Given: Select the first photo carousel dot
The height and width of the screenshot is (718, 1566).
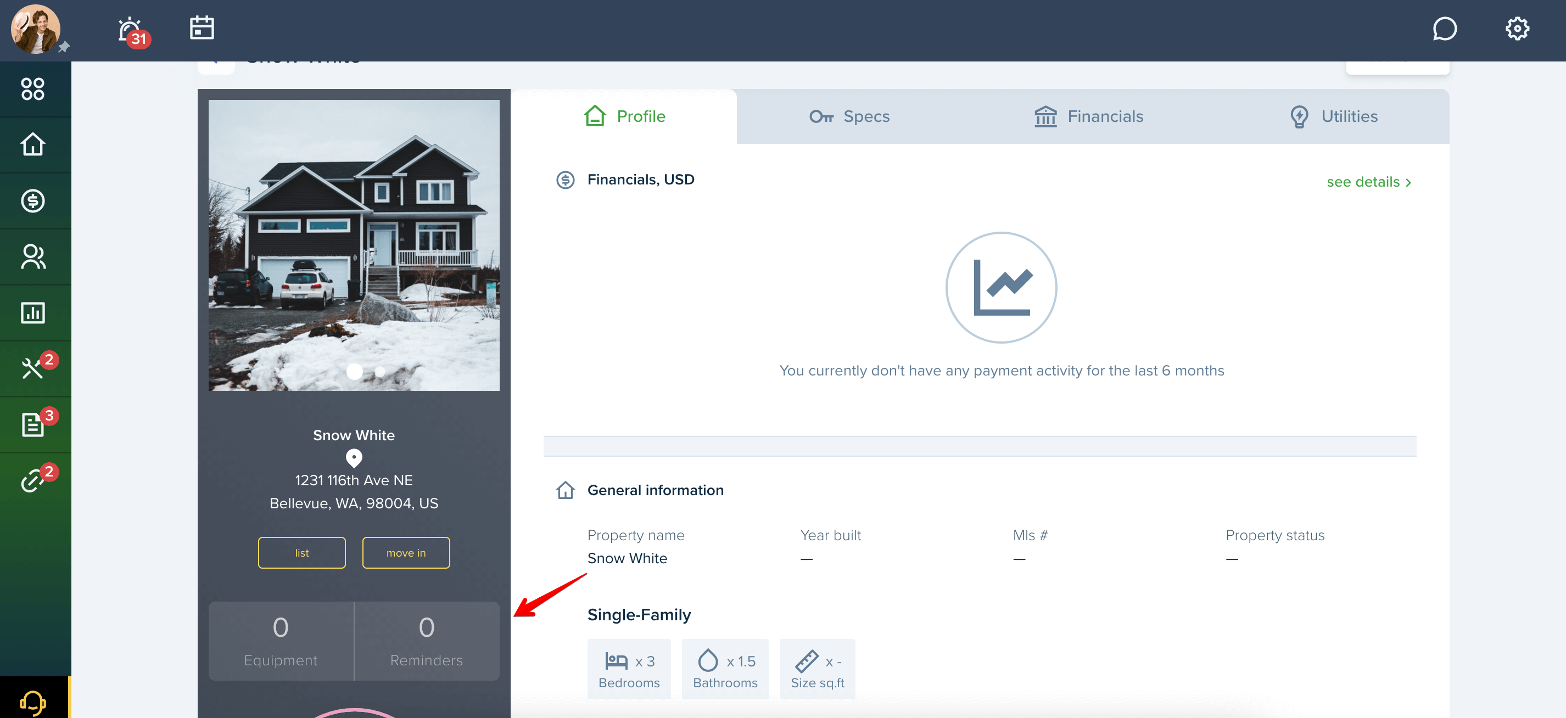Looking at the screenshot, I should pos(354,371).
